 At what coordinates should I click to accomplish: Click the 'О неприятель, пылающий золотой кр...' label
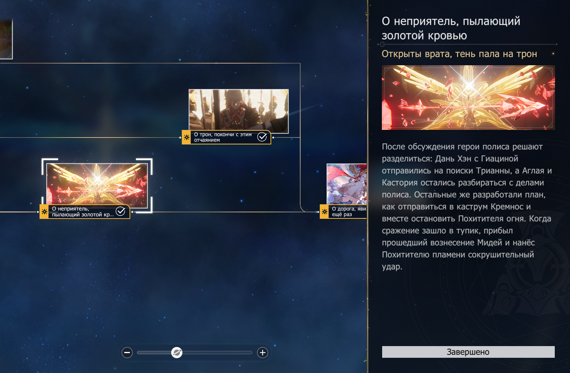pos(83,212)
